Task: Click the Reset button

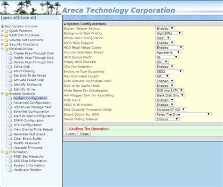Action: click(x=84, y=134)
